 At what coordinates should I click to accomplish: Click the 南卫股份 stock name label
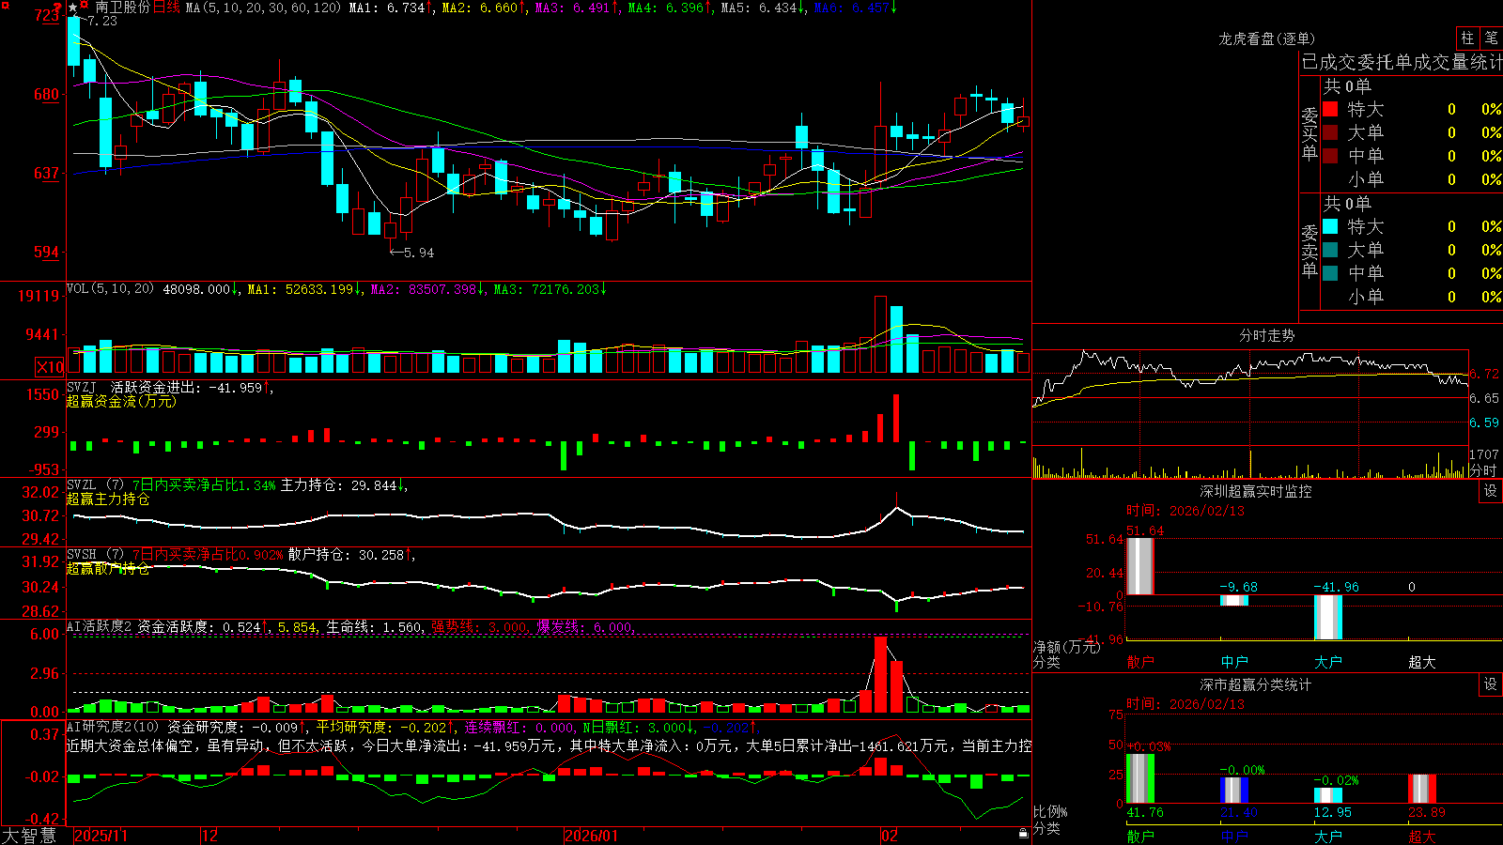tap(122, 8)
